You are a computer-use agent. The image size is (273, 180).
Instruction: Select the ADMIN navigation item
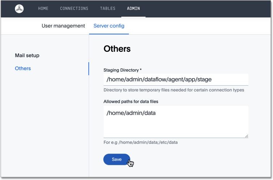[x=133, y=9]
